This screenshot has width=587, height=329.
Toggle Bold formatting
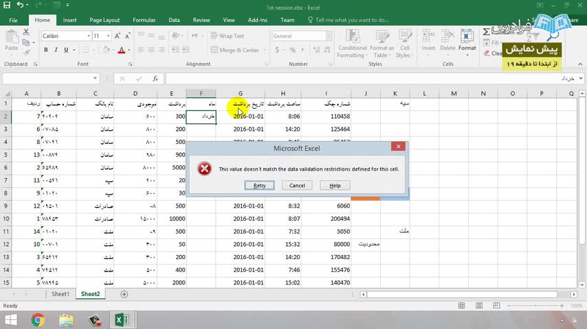click(45, 49)
